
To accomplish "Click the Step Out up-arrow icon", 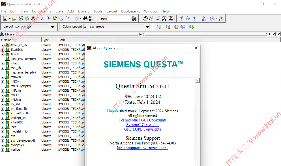I will click(194, 18).
